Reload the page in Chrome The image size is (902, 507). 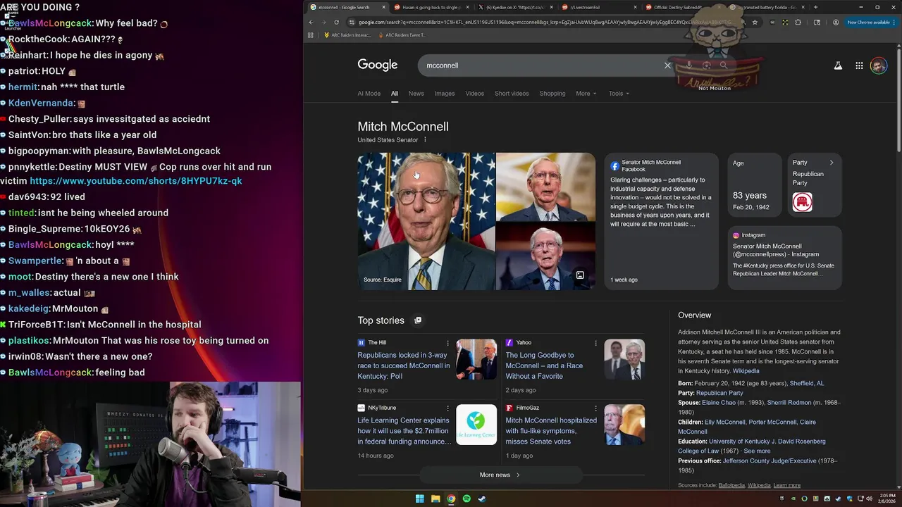pos(337,22)
